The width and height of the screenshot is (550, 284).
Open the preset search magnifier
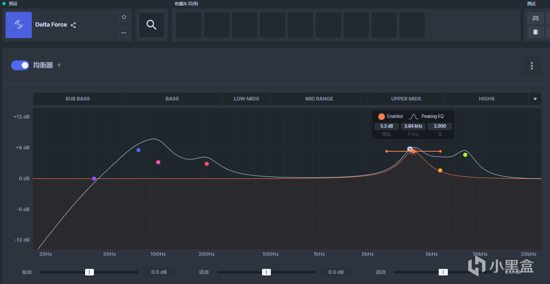151,25
